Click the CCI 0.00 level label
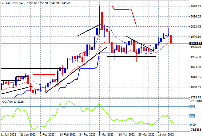The height and width of the screenshot is (138, 203). tap(193, 125)
